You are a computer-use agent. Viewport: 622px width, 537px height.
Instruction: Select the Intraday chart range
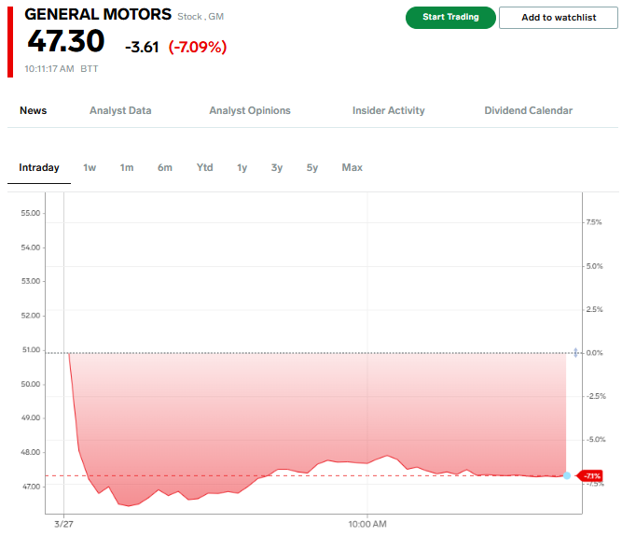pos(39,167)
